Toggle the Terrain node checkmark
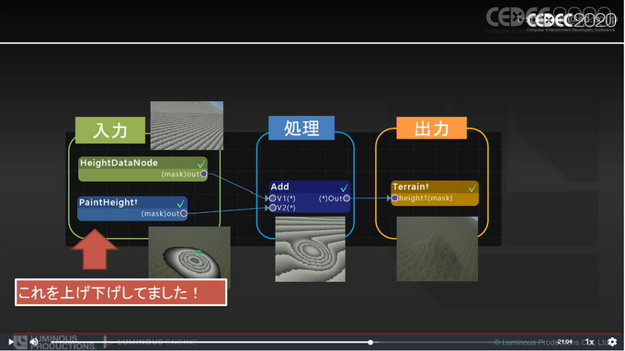The image size is (625, 351). coord(472,187)
